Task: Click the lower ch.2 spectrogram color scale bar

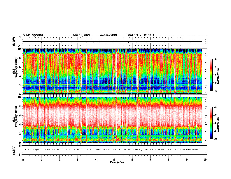Action: pos(211,123)
